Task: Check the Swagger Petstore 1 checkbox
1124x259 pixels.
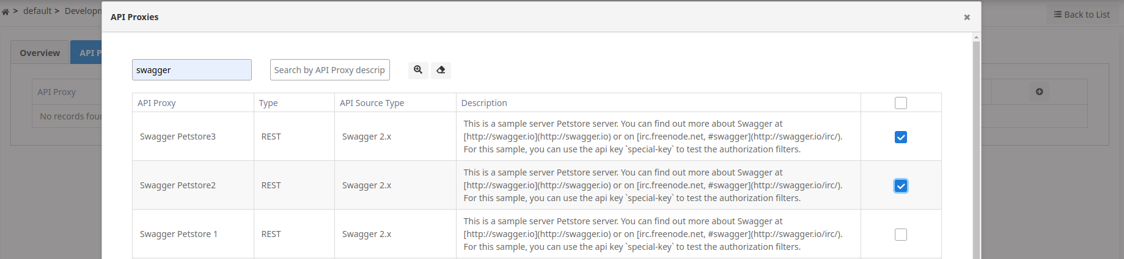Action: tap(900, 235)
